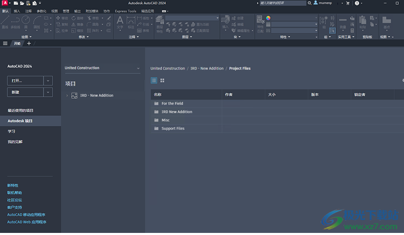Click the Table (表格) tool

[144, 31]
